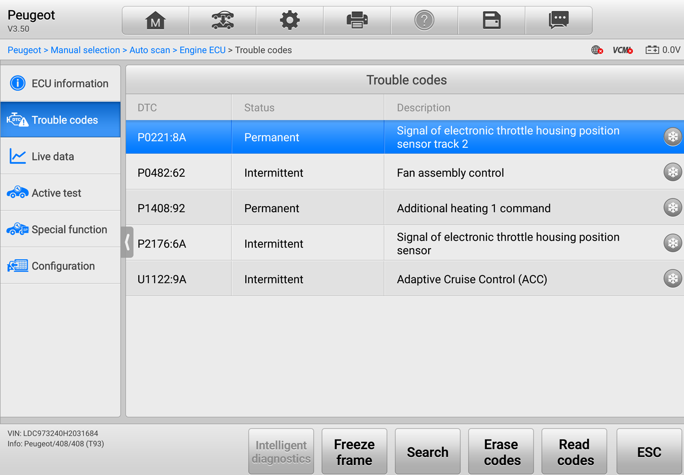Image resolution: width=684 pixels, height=475 pixels.
Task: Click the network globe status icon
Action: (597, 50)
